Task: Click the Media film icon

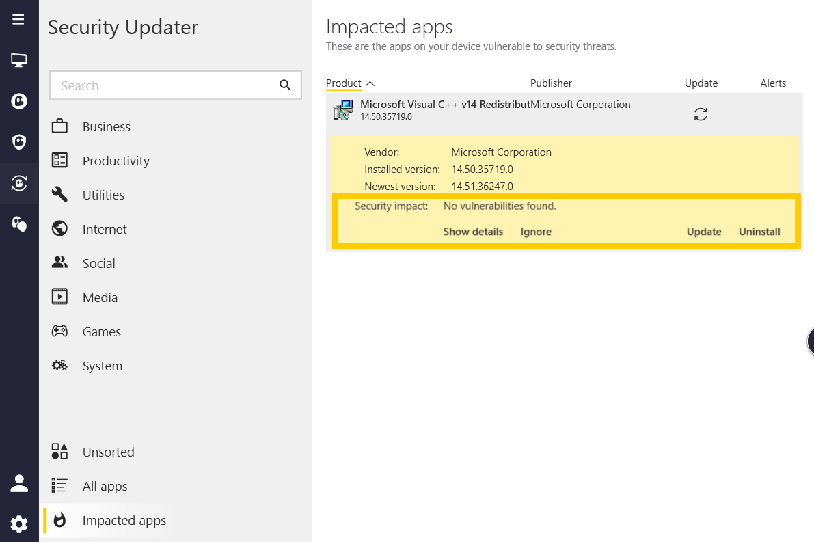Action: tap(59, 297)
